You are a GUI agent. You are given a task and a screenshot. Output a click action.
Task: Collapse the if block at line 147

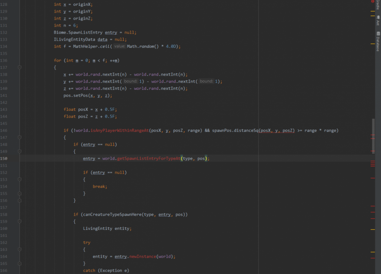[x=20, y=138]
